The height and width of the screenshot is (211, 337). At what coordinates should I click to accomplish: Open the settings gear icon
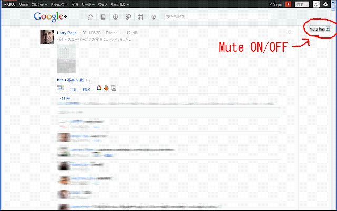(x=325, y=4)
